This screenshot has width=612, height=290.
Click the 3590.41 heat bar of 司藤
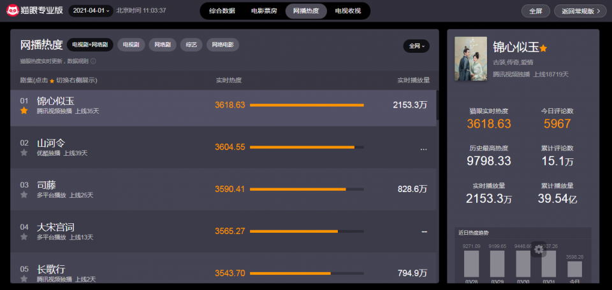[307, 189]
